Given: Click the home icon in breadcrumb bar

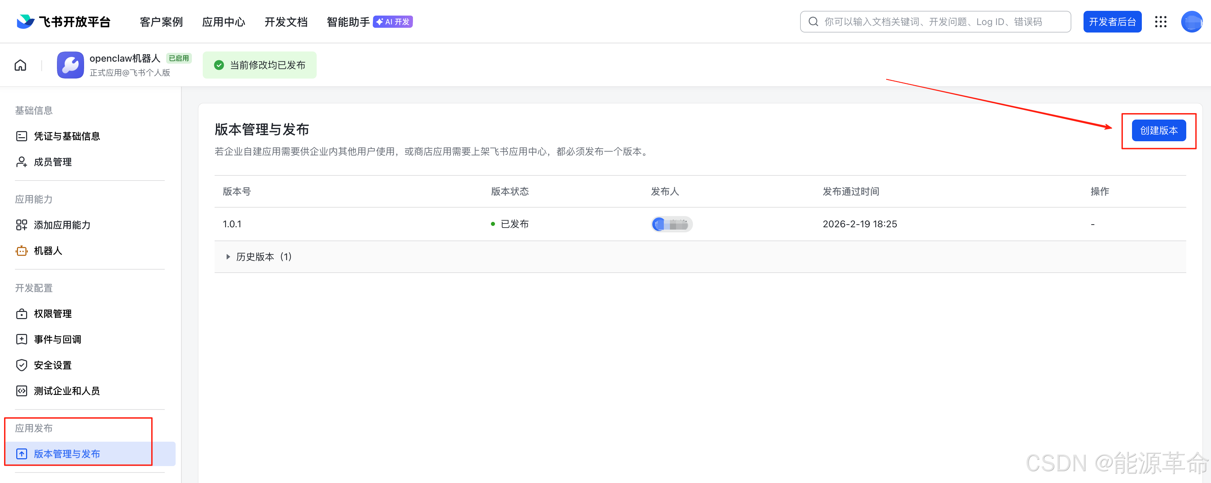Looking at the screenshot, I should coord(20,65).
